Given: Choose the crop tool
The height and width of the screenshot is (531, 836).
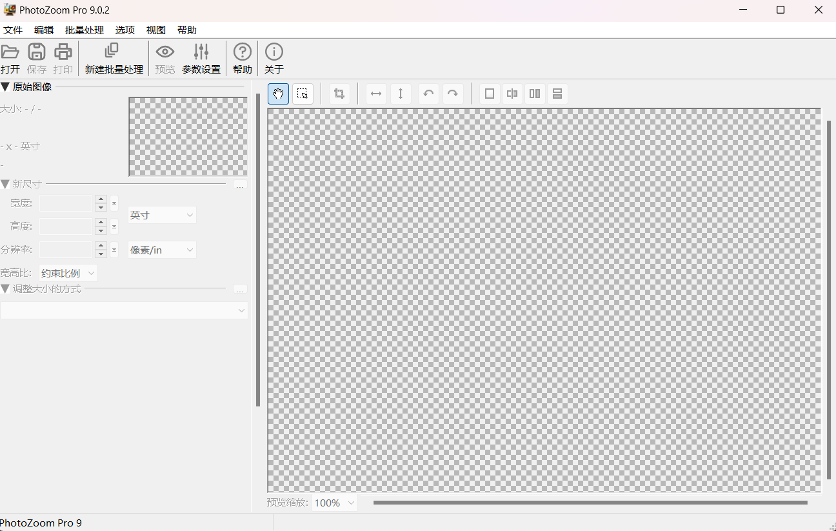Looking at the screenshot, I should click(x=339, y=94).
